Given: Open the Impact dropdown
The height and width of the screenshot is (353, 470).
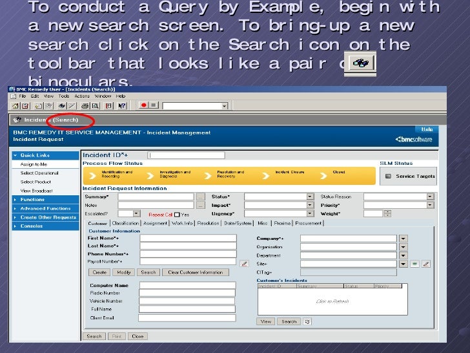Looking at the screenshot, I should click(x=311, y=205).
